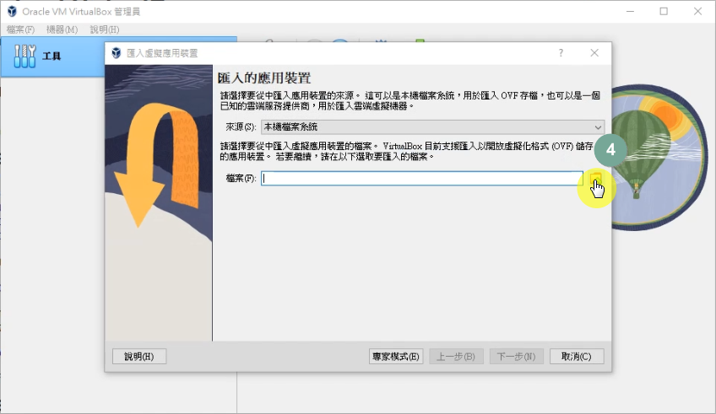The height and width of the screenshot is (414, 716).
Task: Open the 說明(H) menu in the menu bar
Action: pyautogui.click(x=105, y=30)
